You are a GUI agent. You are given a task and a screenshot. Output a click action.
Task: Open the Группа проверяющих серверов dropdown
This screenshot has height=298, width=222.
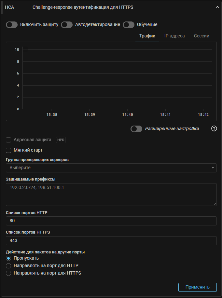111,168
